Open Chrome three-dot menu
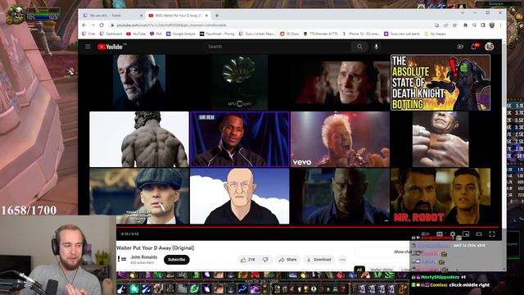 point(500,25)
